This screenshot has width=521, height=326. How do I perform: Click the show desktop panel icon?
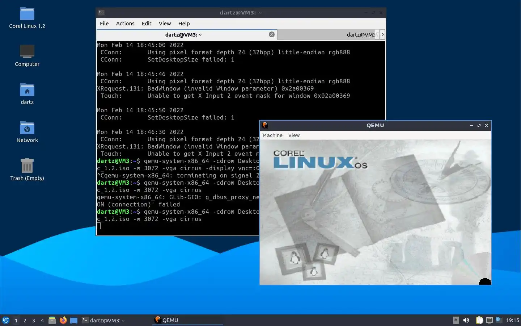74,320
